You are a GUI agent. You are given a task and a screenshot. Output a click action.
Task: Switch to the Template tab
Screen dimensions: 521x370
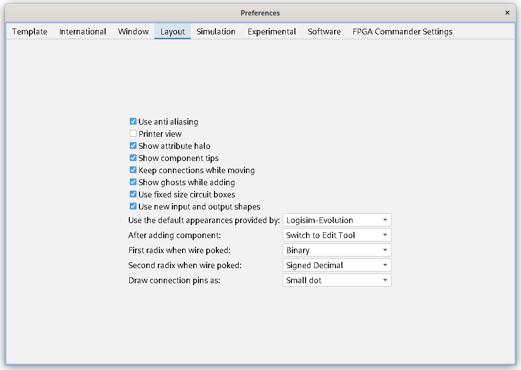30,31
